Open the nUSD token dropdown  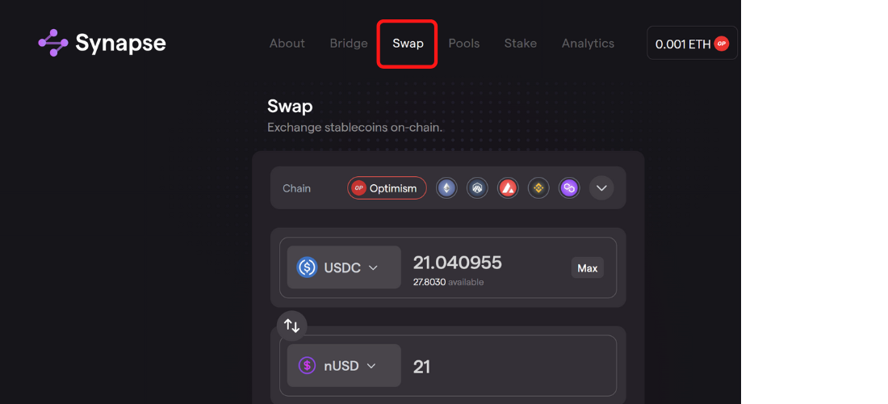tap(345, 365)
